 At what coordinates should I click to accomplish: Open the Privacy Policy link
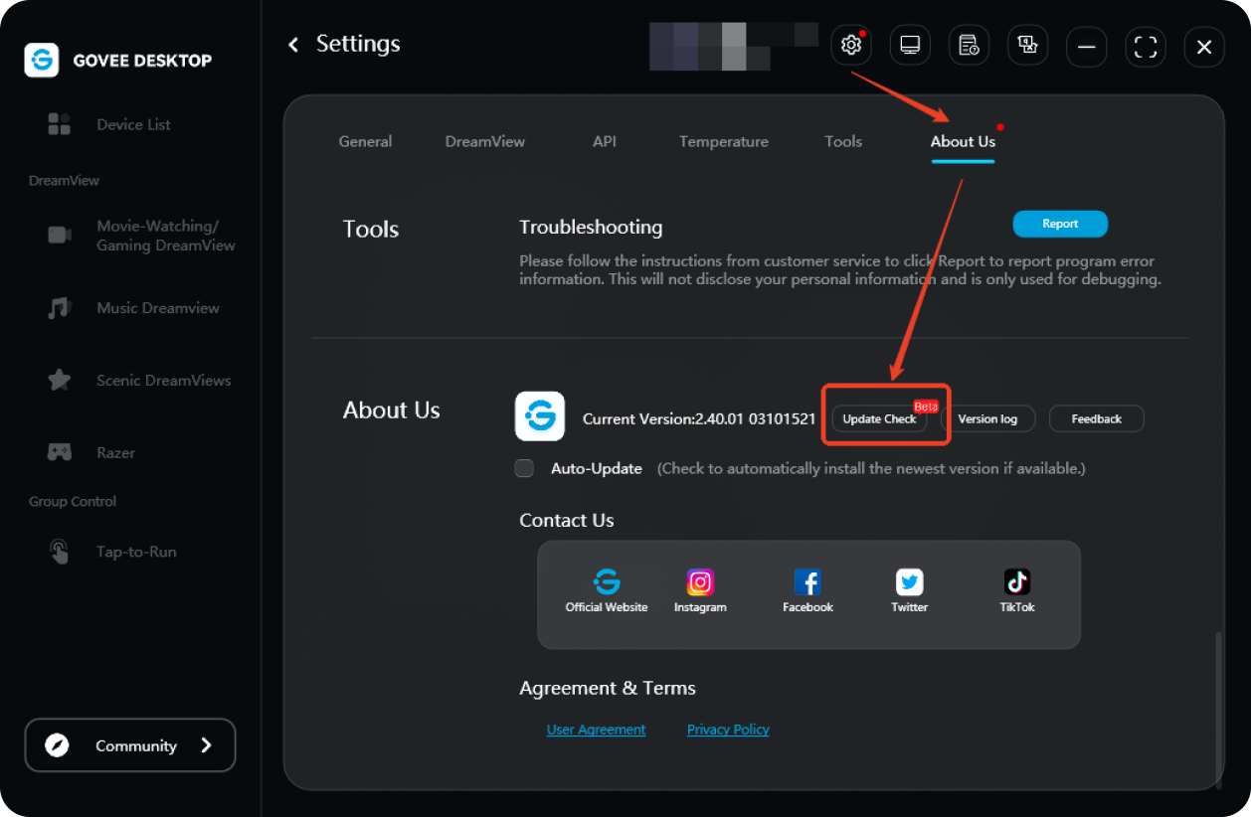pos(728,730)
